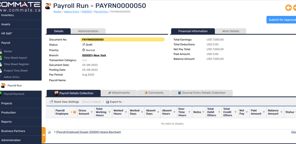The image size is (296, 144).
Task: Open the Show in Report dropdown arrow
Action: point(103,102)
